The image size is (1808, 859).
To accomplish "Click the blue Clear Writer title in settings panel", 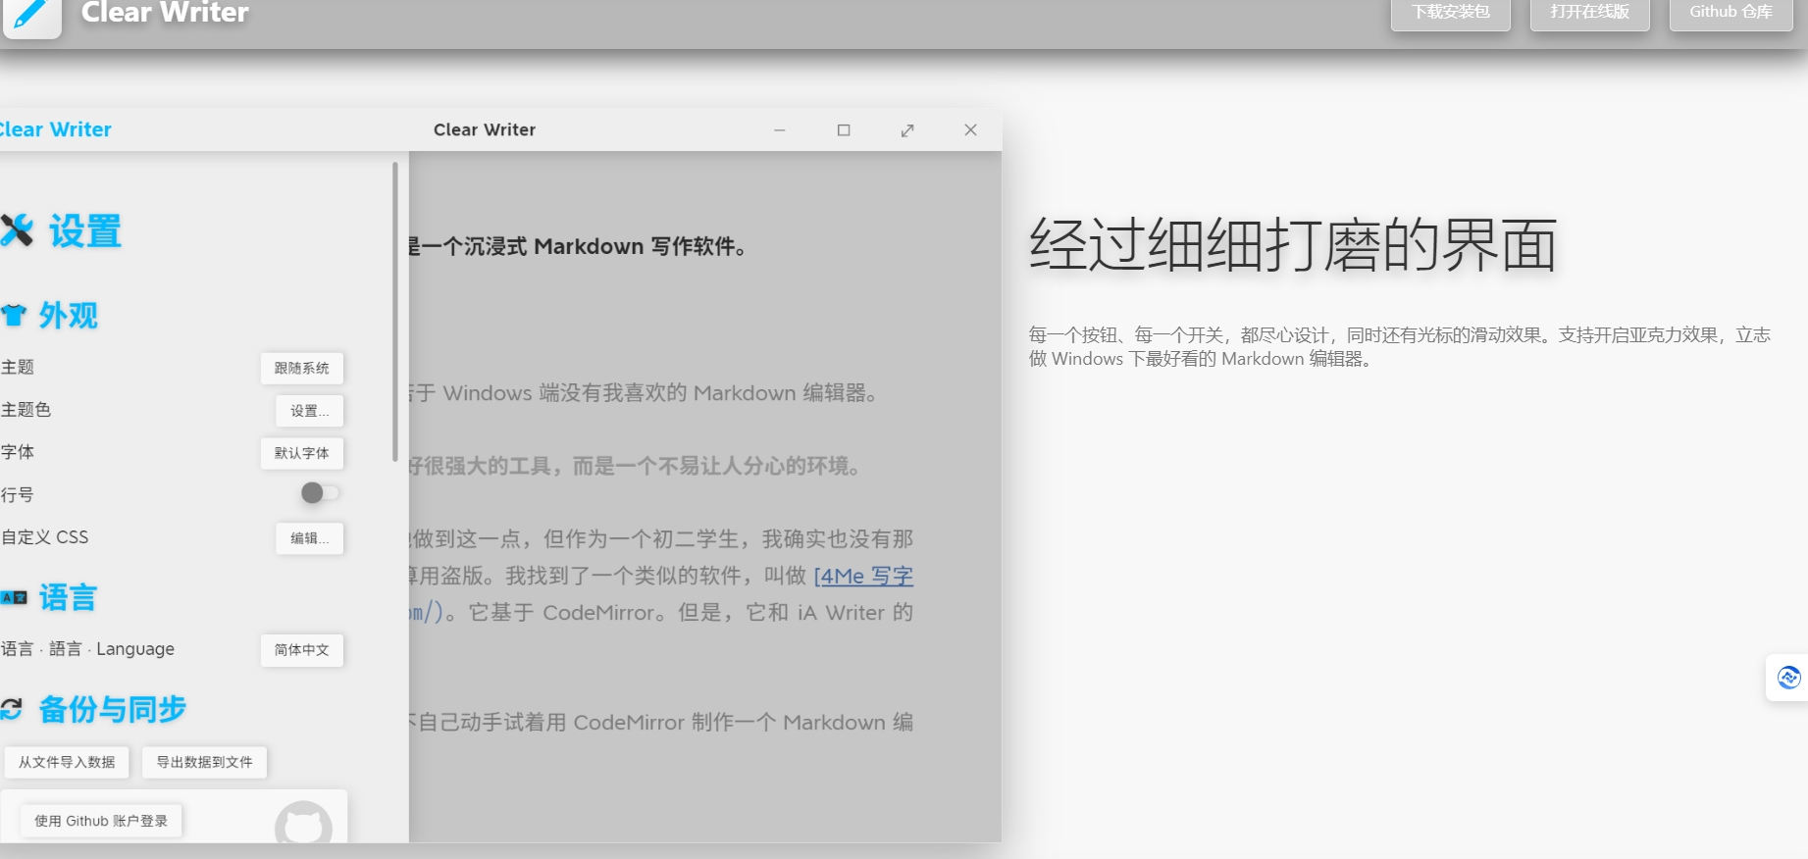I will click(x=56, y=129).
